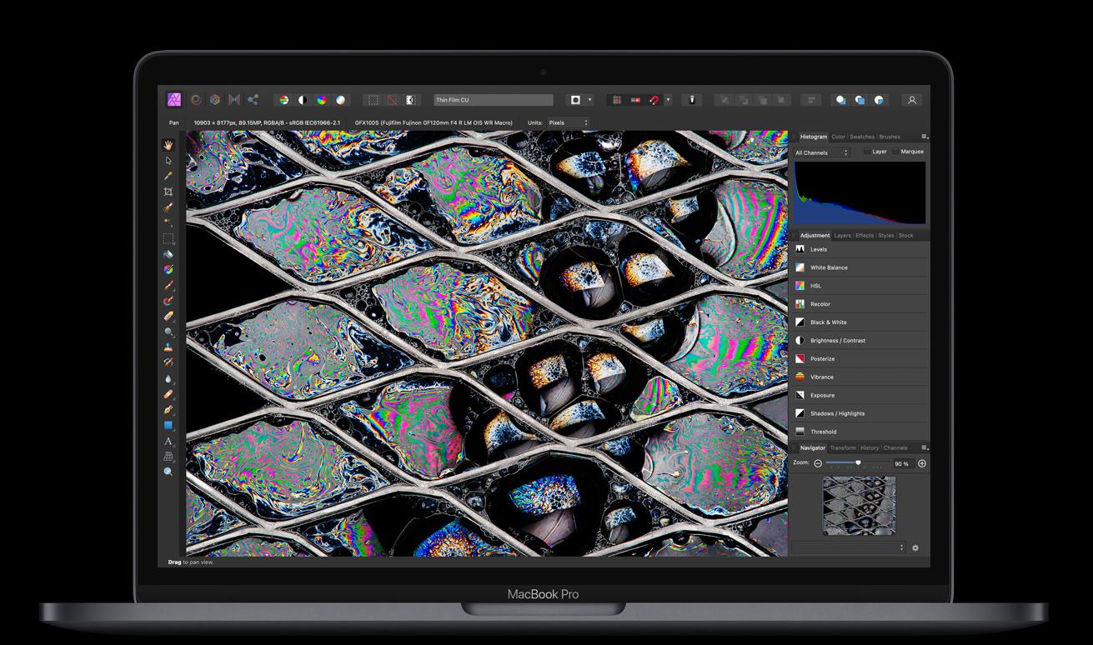1093x645 pixels.
Task: Add a Black & White adjustment
Action: 828,322
